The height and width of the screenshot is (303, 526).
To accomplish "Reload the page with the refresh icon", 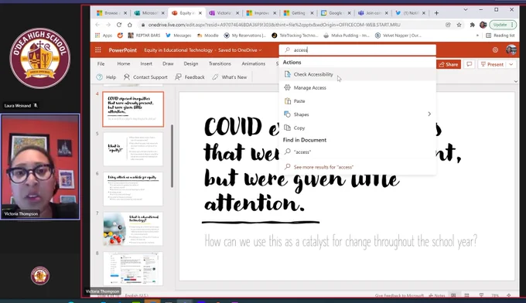I will [119, 25].
